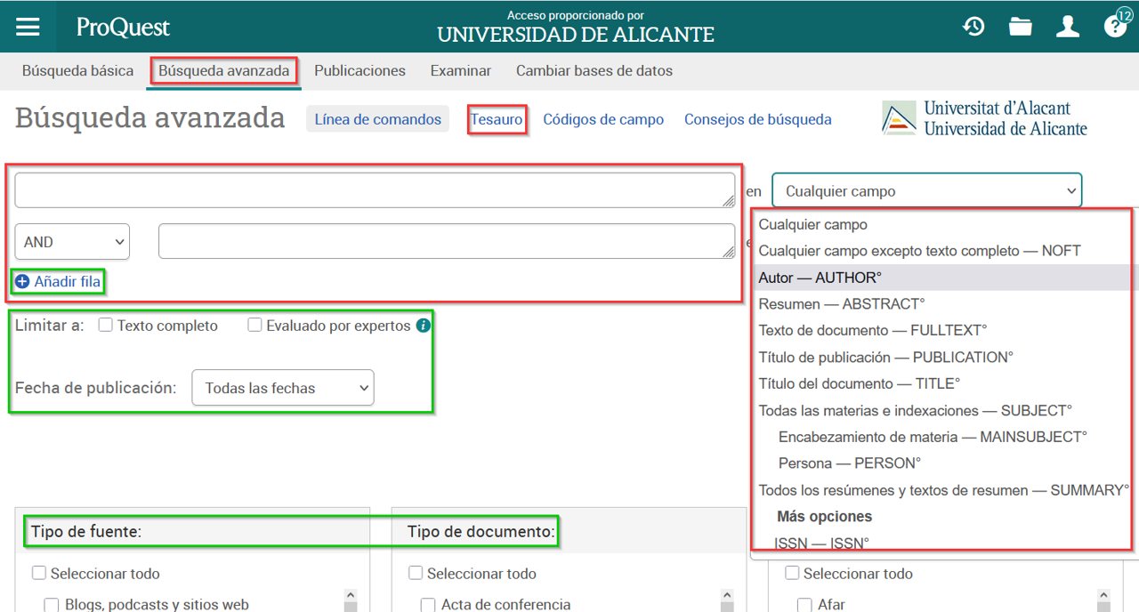
Task: Click the plus icon beside Añadir fila
Action: (23, 282)
